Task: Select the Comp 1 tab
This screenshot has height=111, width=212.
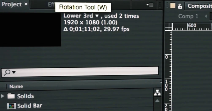Action: pyautogui.click(x=188, y=16)
